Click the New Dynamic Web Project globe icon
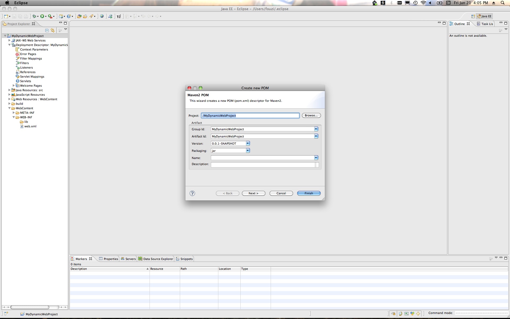Viewport: 510px width, 319px height. point(61,16)
